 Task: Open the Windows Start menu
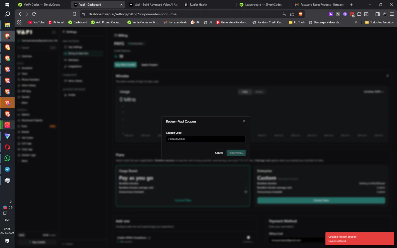7,5
